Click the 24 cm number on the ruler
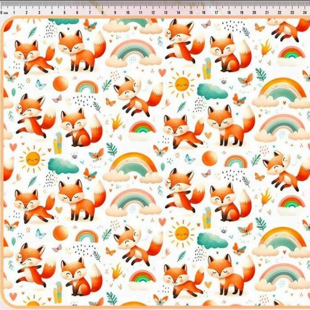Image resolution: width=310 pixels, height=310 pixels. point(305,13)
